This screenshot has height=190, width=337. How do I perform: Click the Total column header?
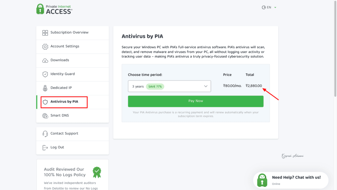coord(250,75)
